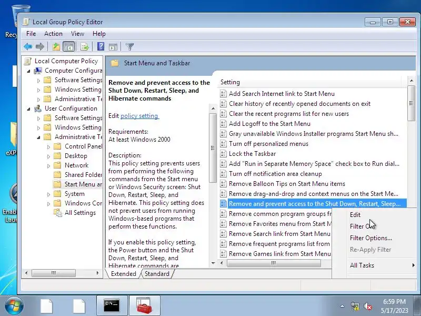The image size is (421, 316).
Task: Select the Start Menu and Taskbar tree item
Action: pyautogui.click(x=78, y=184)
